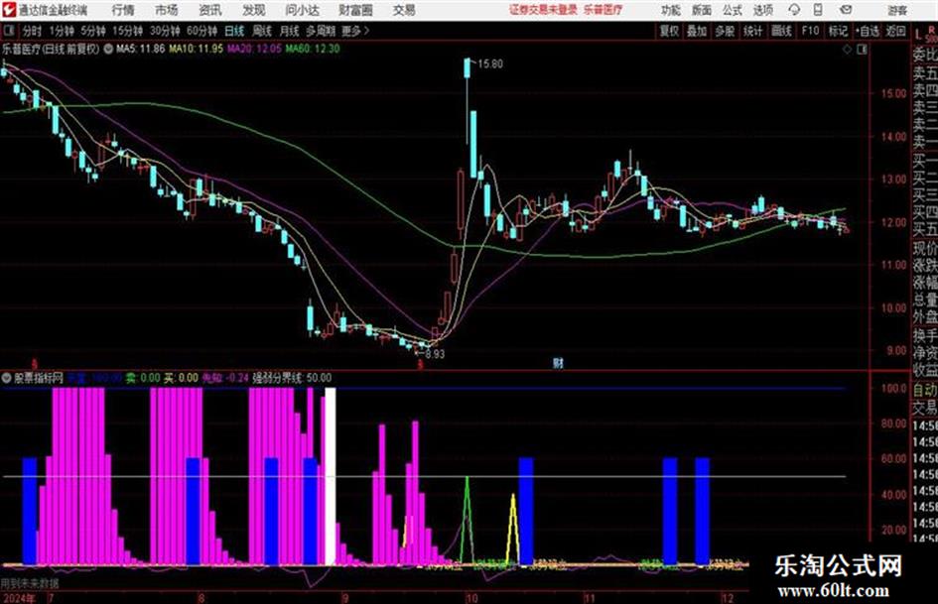The height and width of the screenshot is (604, 938).
Task: Select the 周线 weekly period
Action: [x=262, y=31]
